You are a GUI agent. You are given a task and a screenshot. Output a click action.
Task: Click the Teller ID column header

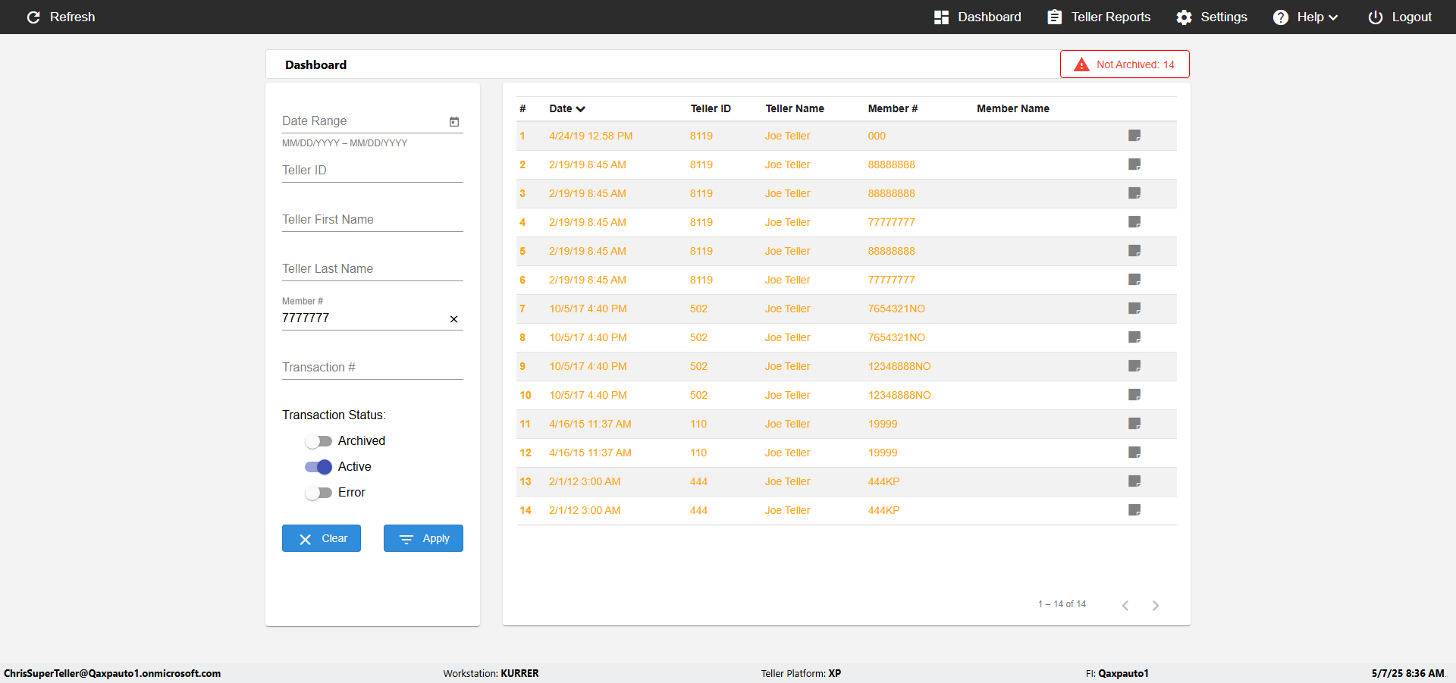point(711,108)
